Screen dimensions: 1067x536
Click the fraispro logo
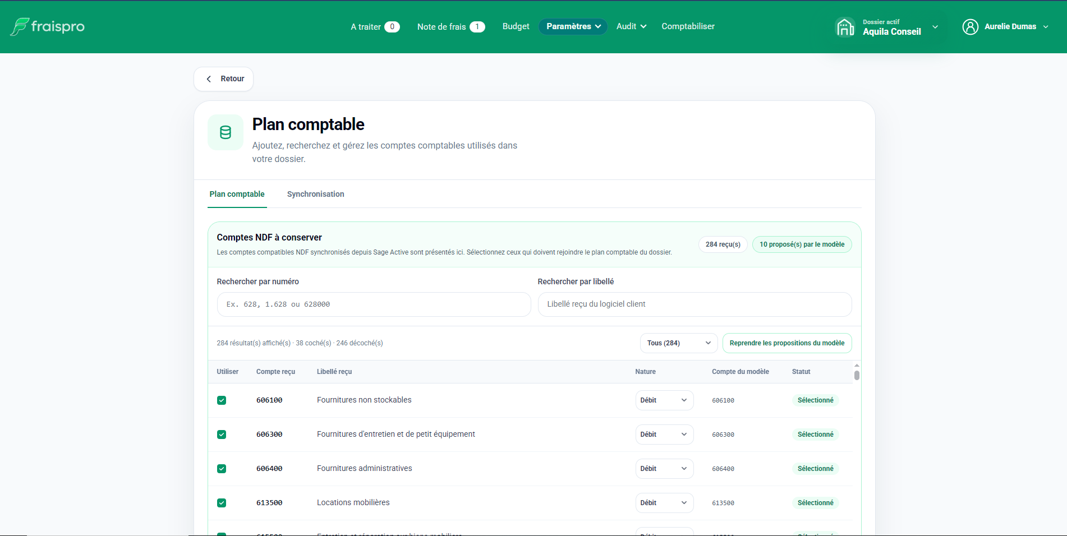pyautogui.click(x=48, y=26)
